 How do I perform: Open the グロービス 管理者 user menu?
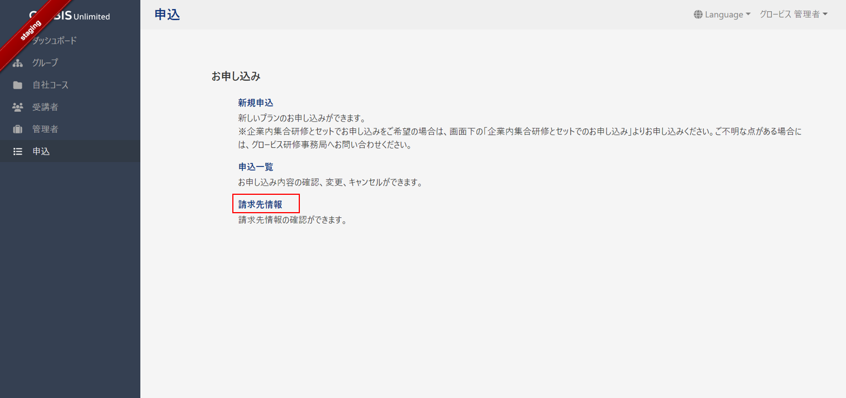[x=794, y=15]
